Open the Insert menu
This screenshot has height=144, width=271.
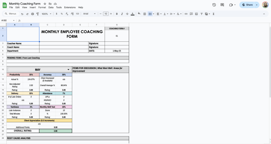[33, 7]
